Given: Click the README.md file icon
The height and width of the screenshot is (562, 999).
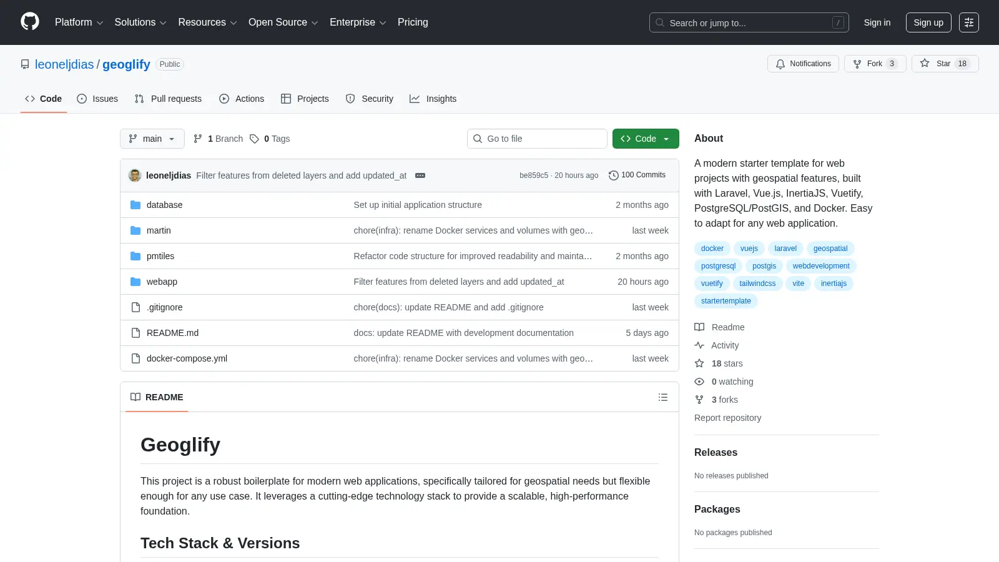Looking at the screenshot, I should (x=135, y=333).
